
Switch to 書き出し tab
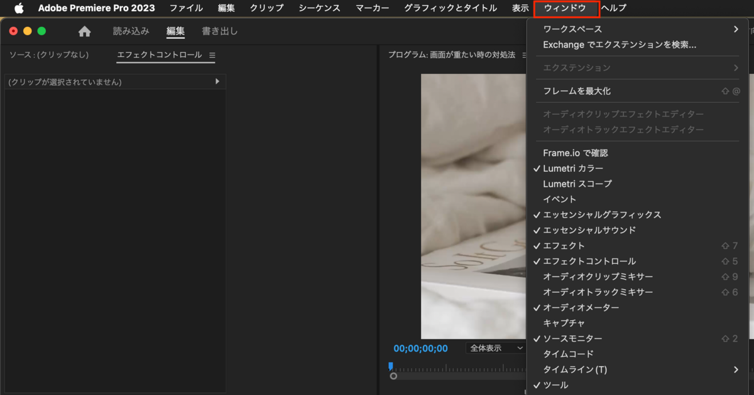220,31
